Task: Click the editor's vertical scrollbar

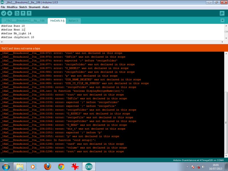Action: click(x=226, y=31)
